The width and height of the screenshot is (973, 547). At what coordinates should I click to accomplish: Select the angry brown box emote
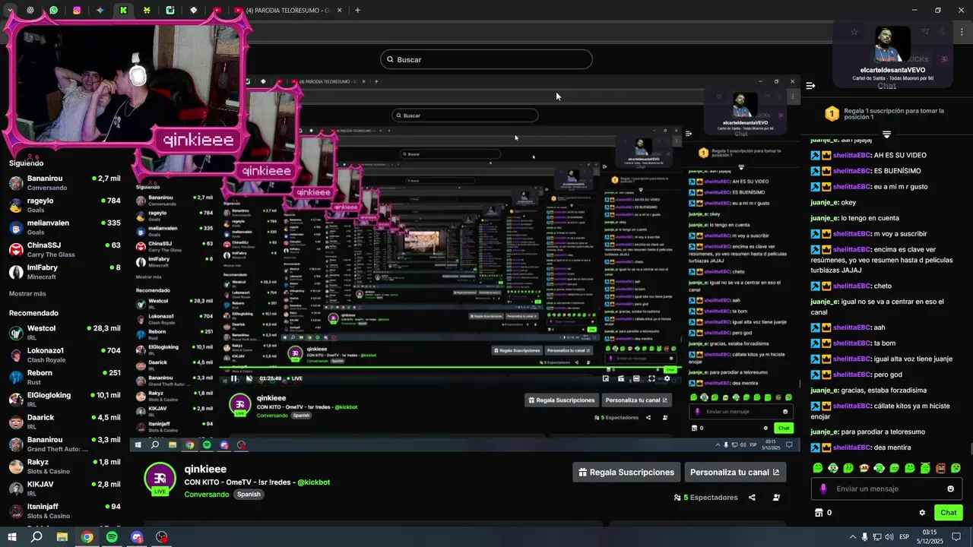pyautogui.click(x=940, y=468)
